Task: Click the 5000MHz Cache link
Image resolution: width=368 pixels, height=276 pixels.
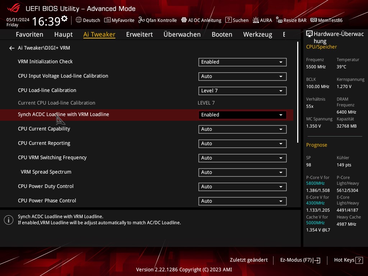Action: tap(315, 223)
